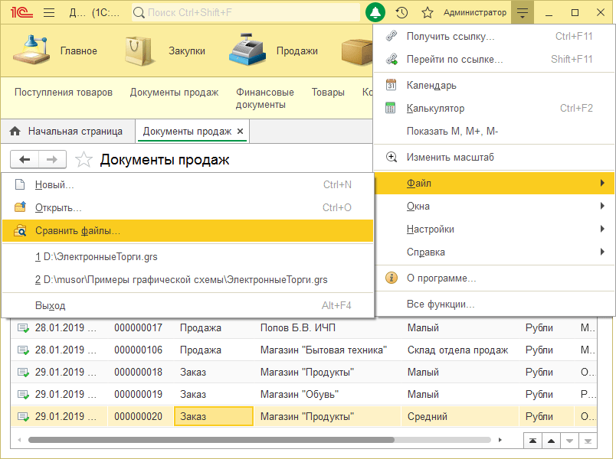This screenshot has height=459, width=616.
Task: Expand the Окна submenu
Action: (x=494, y=206)
